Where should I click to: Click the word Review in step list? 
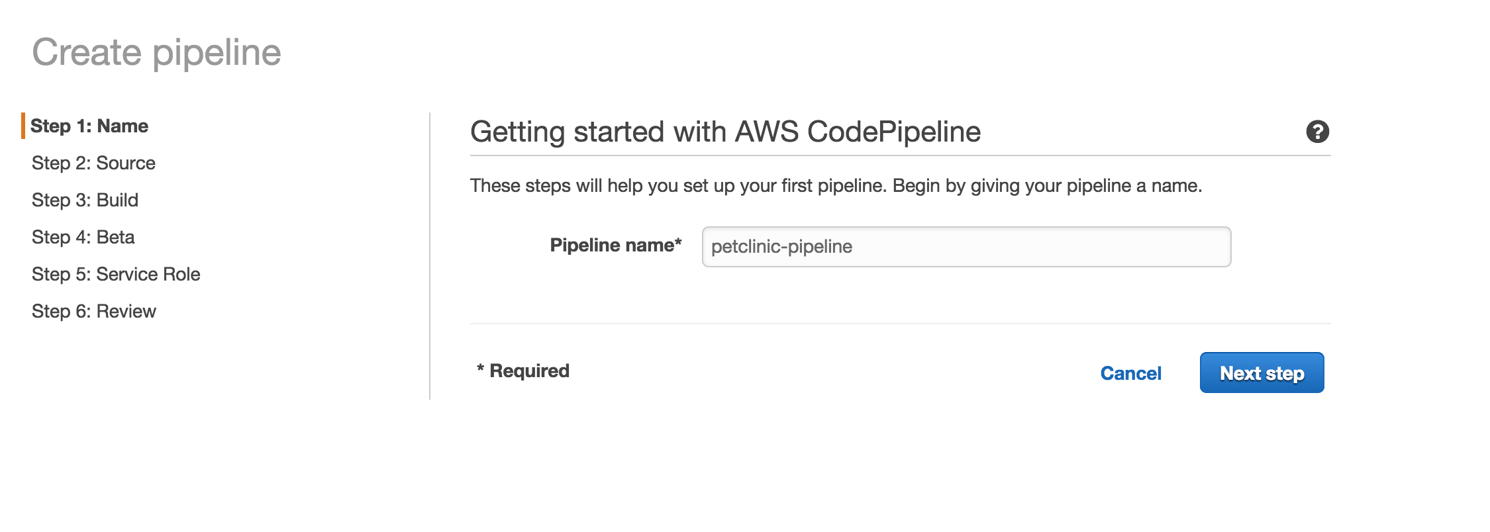pos(126,312)
